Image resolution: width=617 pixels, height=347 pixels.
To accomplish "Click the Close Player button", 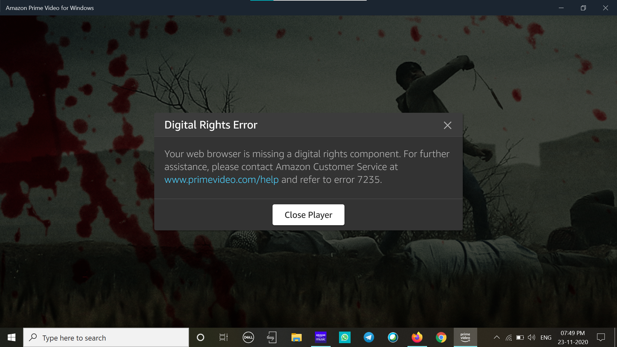I will [308, 215].
